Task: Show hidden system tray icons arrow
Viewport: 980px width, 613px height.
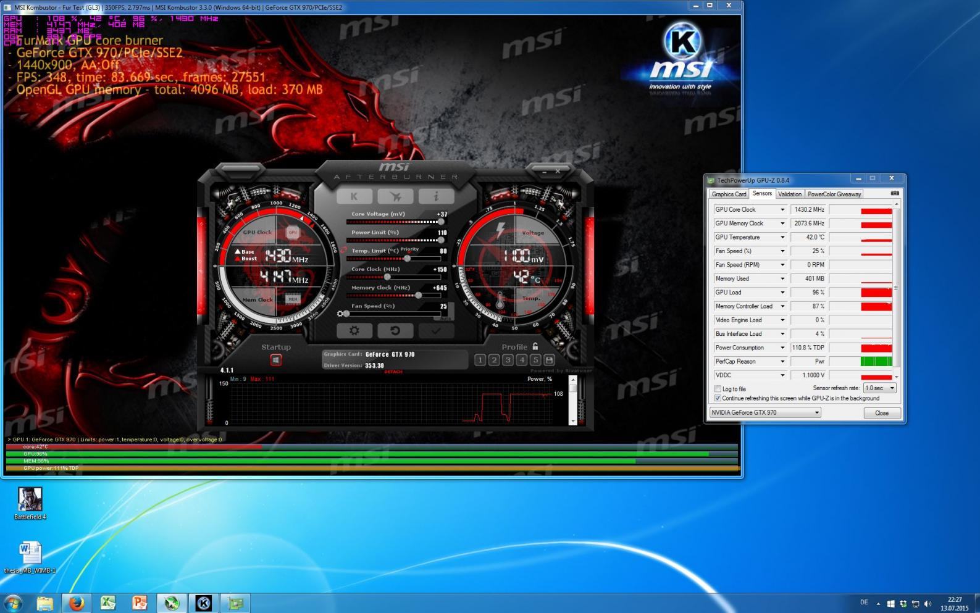Action: pyautogui.click(x=878, y=604)
